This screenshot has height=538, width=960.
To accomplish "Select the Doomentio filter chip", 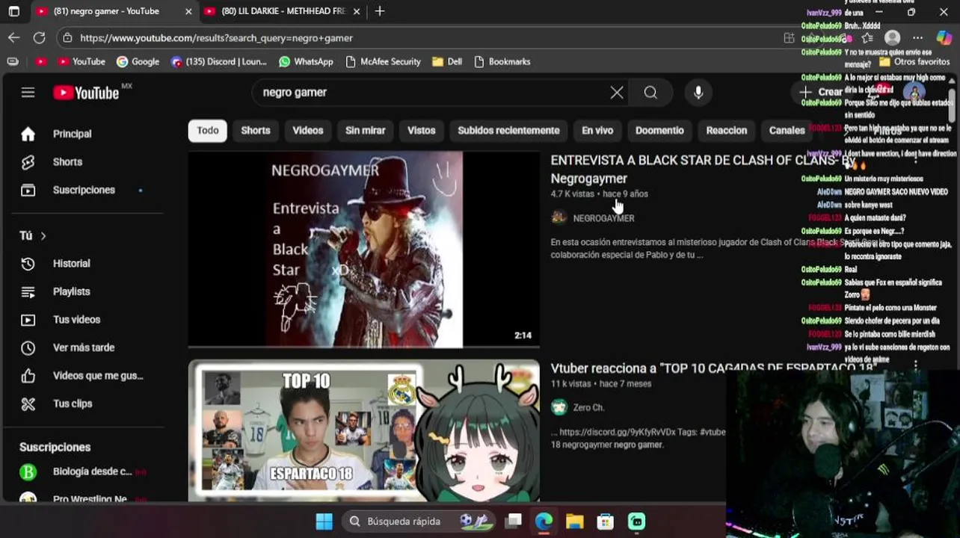I will pyautogui.click(x=659, y=130).
